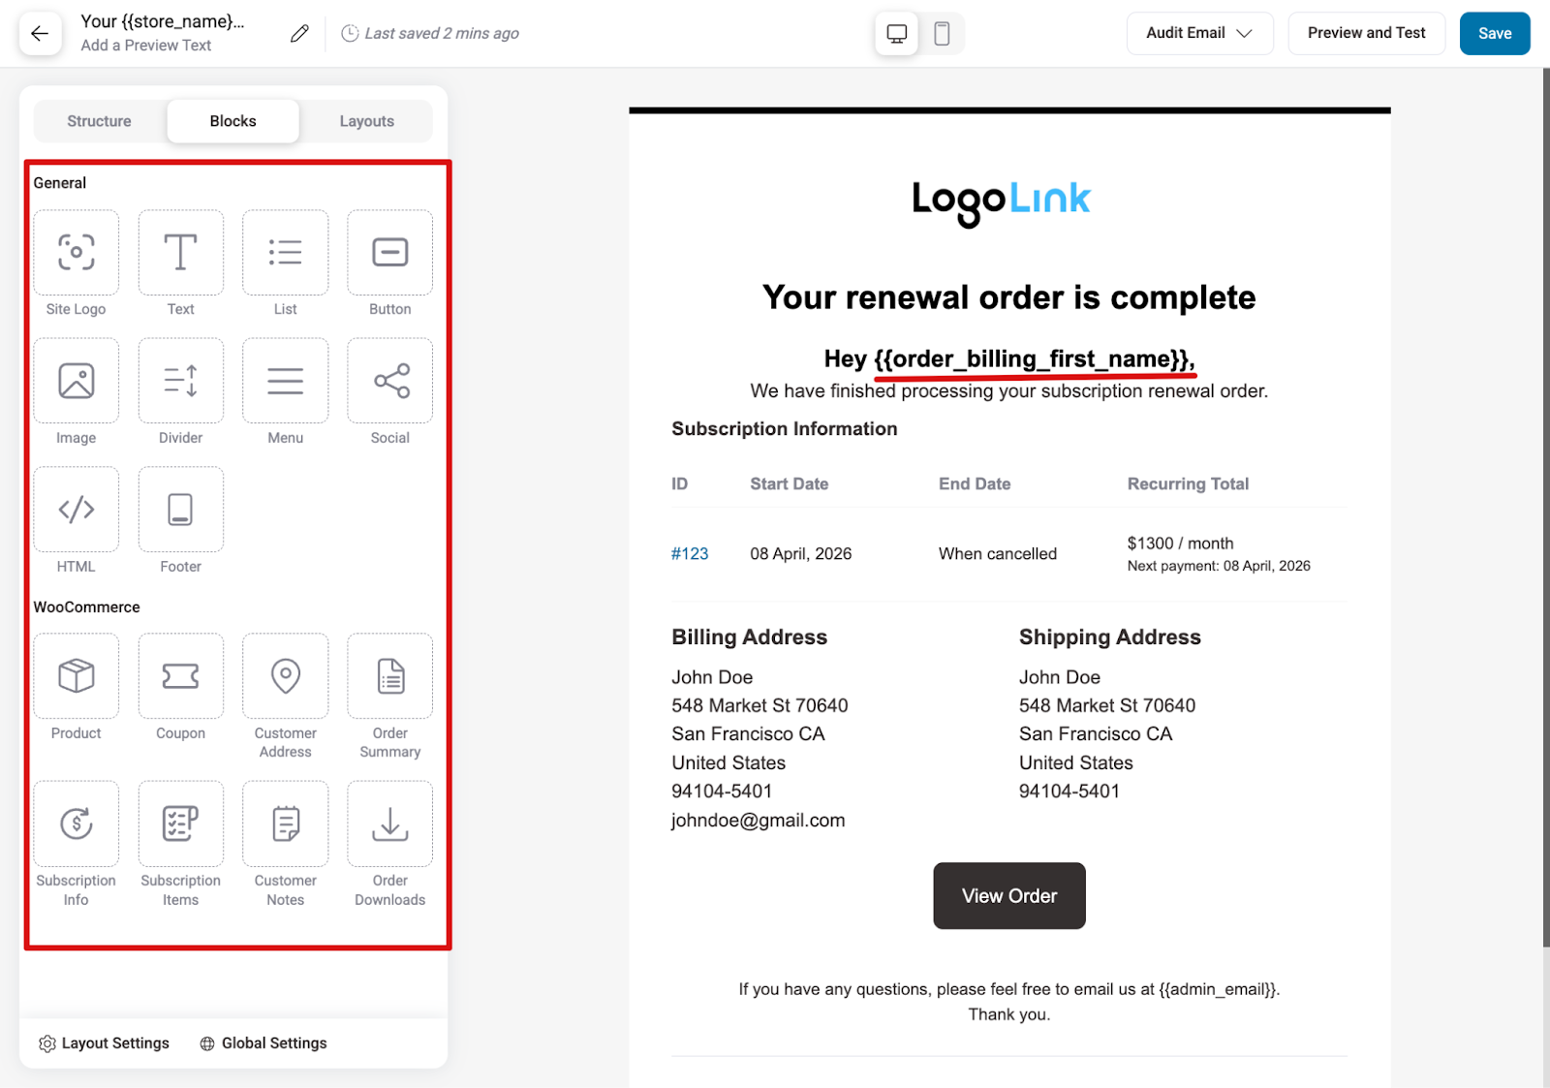
Task: Switch to desktop preview mode
Action: 895,32
